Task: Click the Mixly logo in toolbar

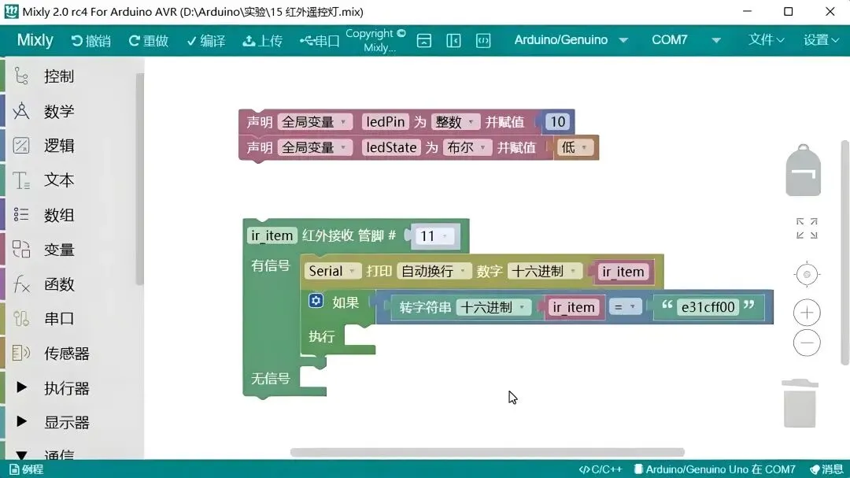Action: (35, 40)
